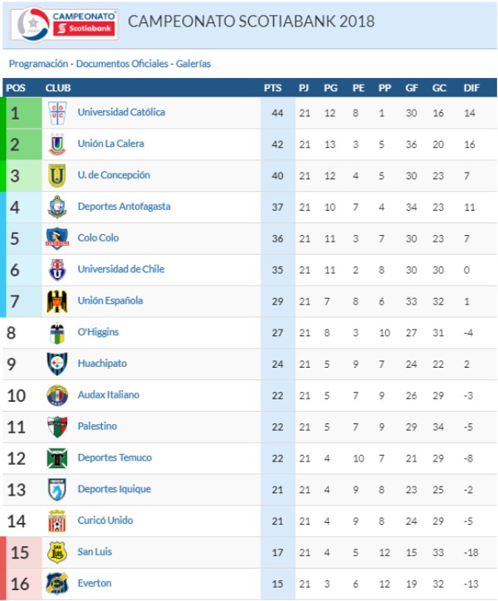Open the Galerías link

[193, 63]
